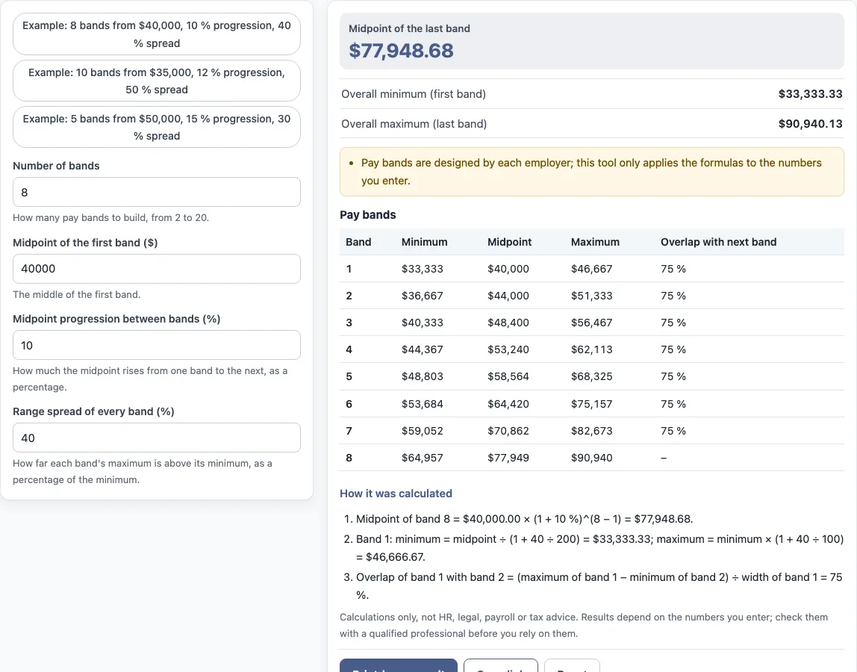Screen dimensions: 857x672
Task: Select band 6 minimum cell $53,684
Action: pos(423,403)
